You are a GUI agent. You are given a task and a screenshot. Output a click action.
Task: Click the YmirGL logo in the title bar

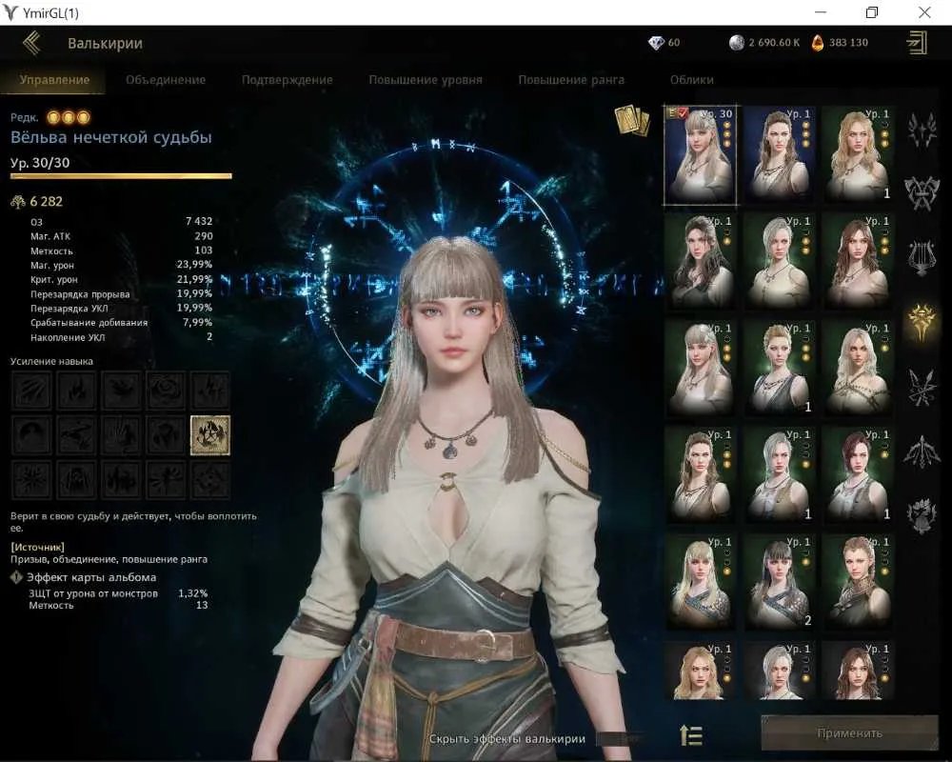(10, 12)
